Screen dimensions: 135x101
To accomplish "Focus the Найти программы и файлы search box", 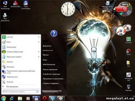I will point(21,92).
